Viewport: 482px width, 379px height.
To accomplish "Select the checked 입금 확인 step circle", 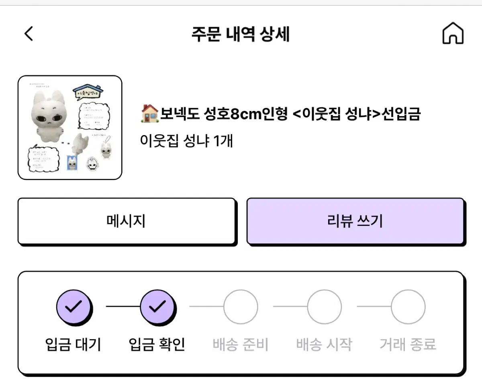I will [x=157, y=307].
